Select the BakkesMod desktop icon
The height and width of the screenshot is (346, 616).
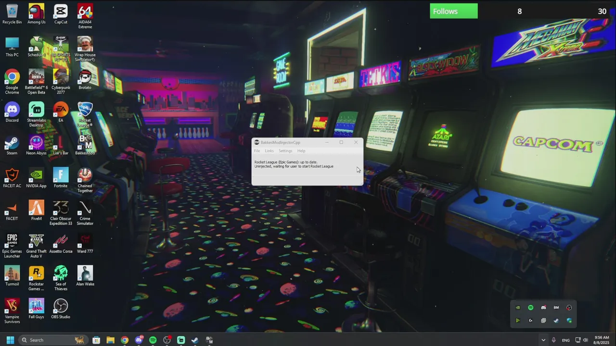pos(85,145)
